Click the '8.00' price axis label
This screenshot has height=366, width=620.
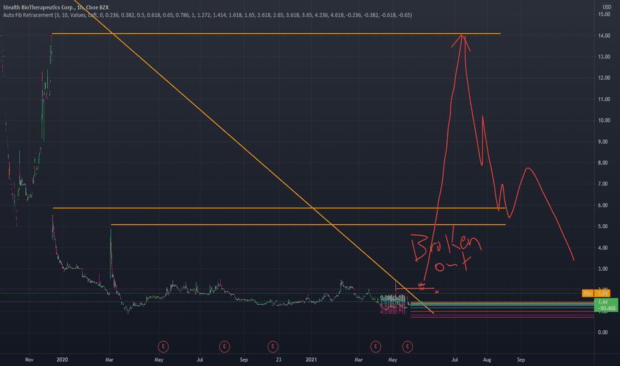click(604, 162)
